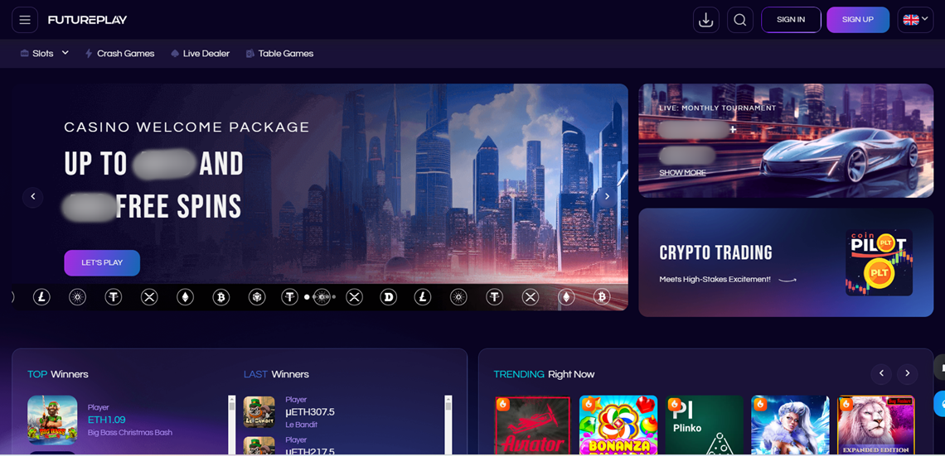This screenshot has width=945, height=456.
Task: Click the FuturePlay logo
Action: point(87,20)
